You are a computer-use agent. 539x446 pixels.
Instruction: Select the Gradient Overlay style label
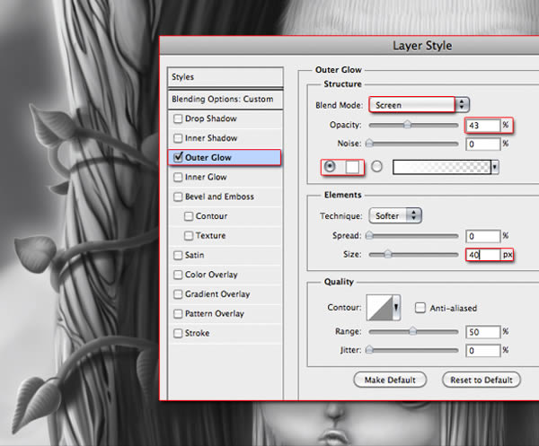217,294
